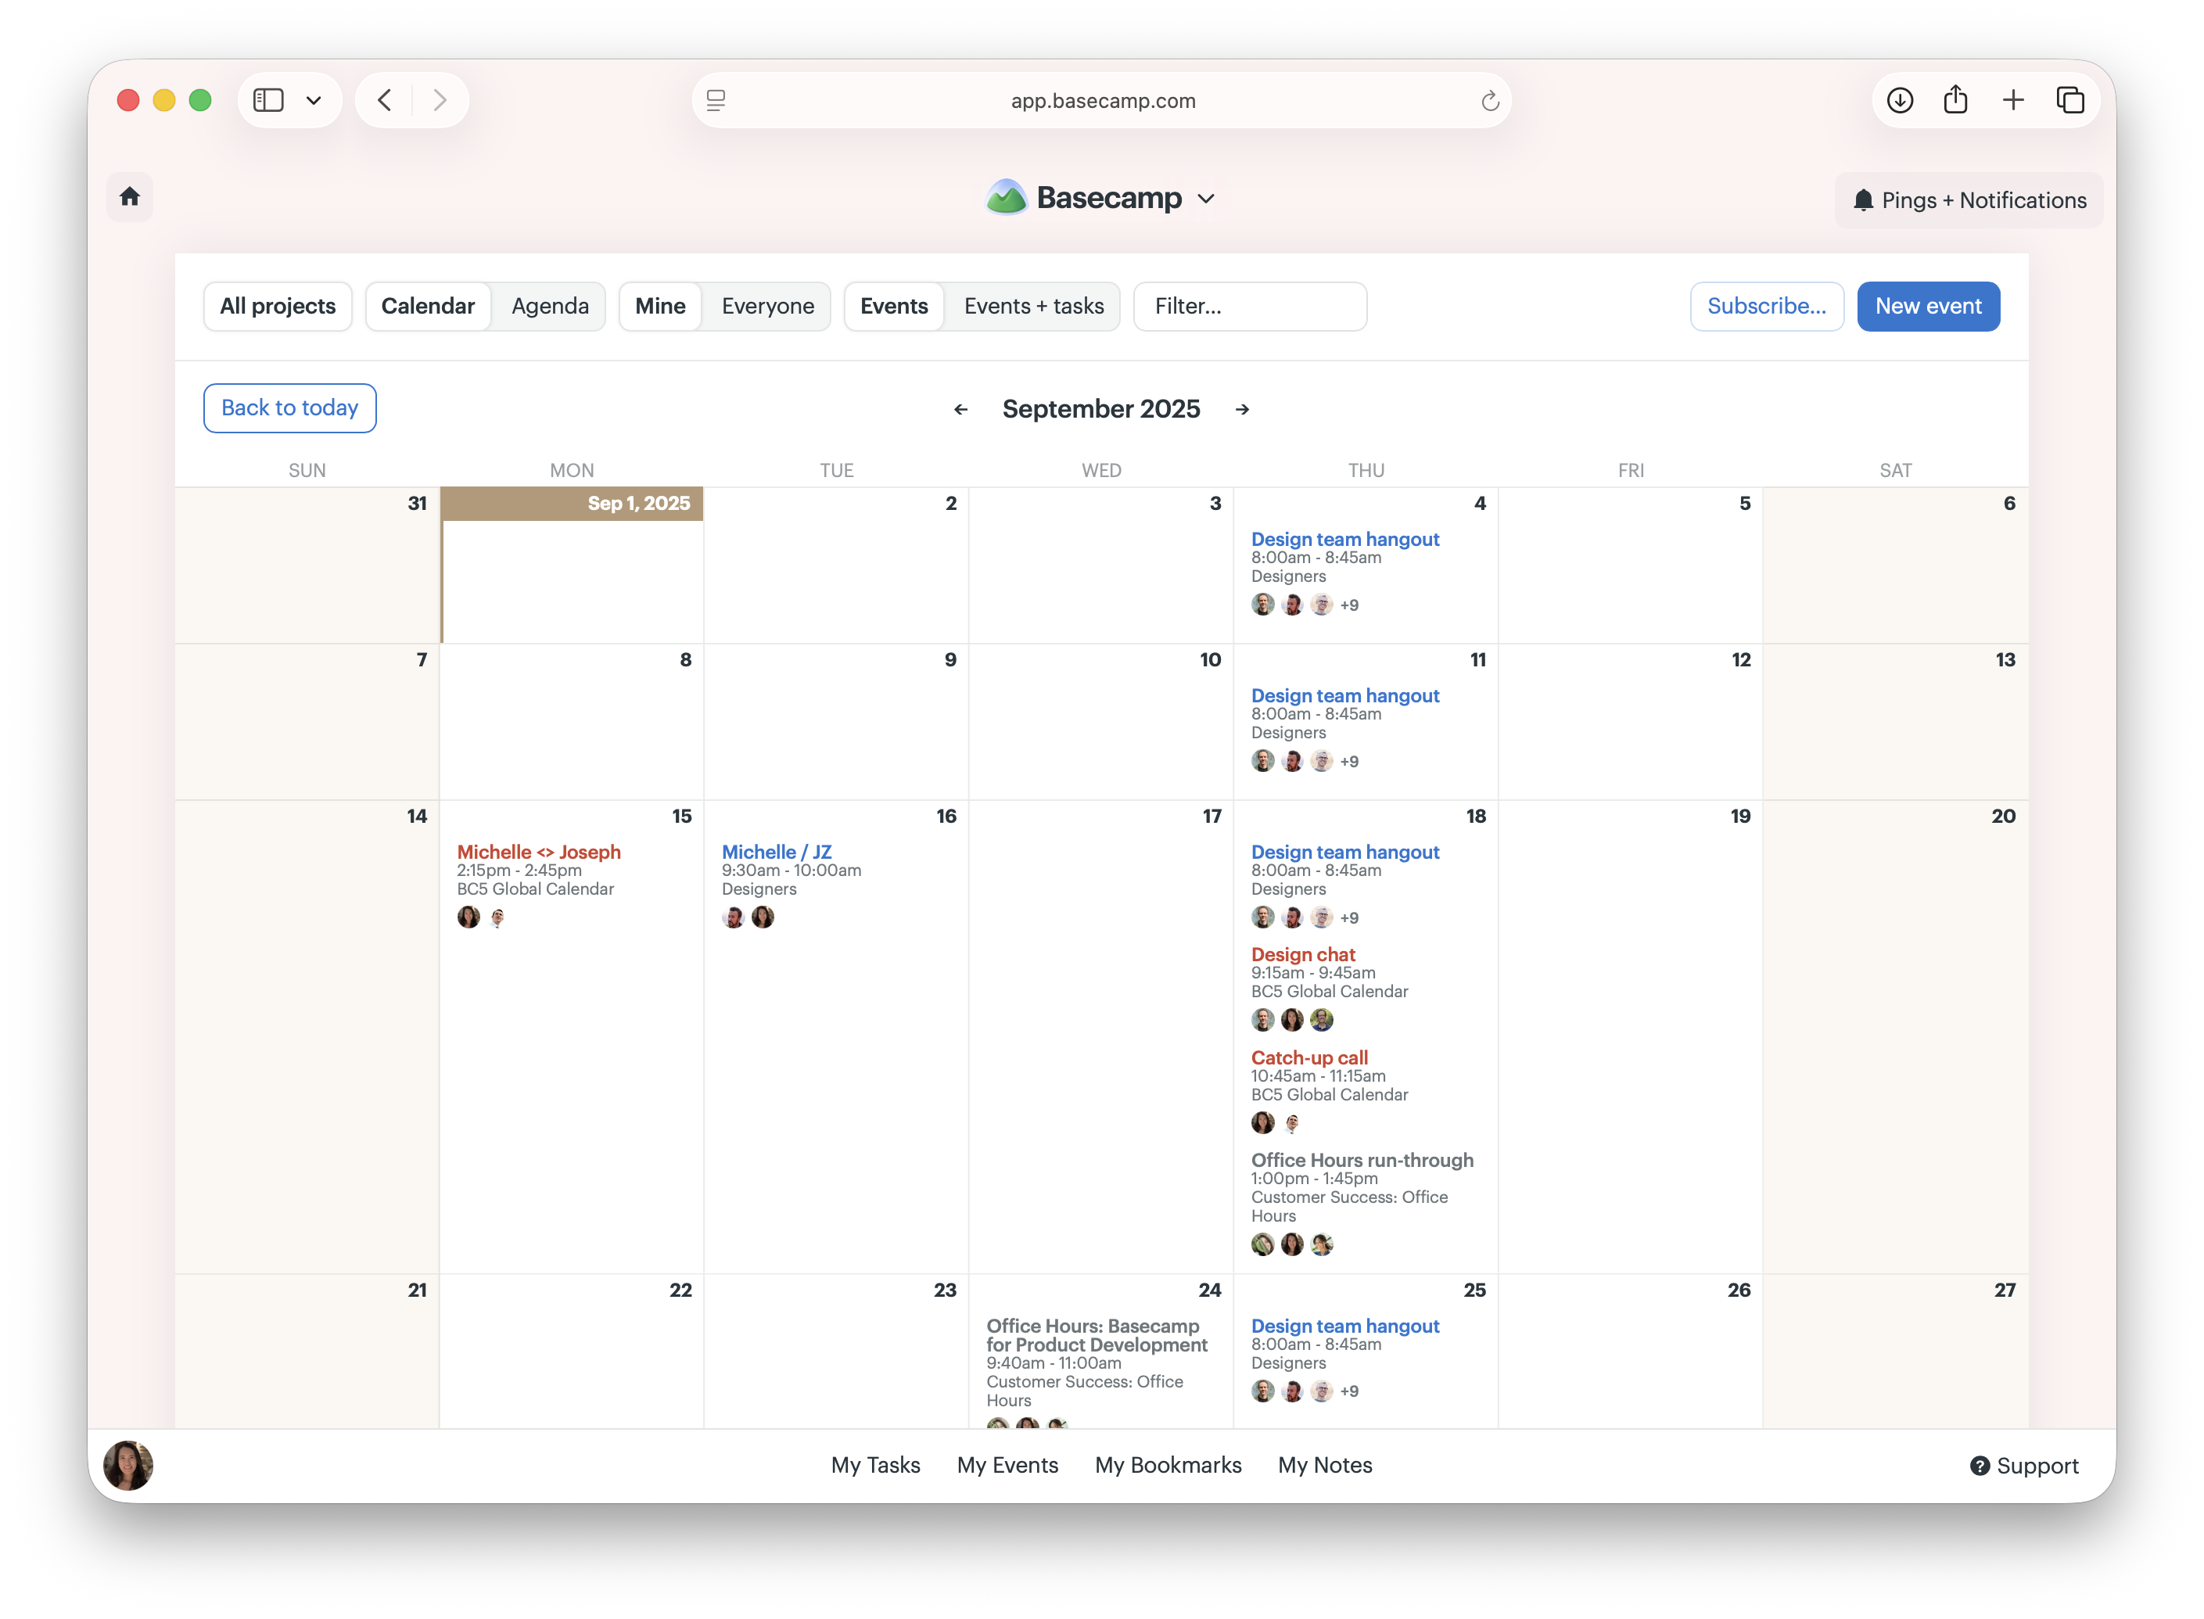Show only Mine events

(x=659, y=306)
